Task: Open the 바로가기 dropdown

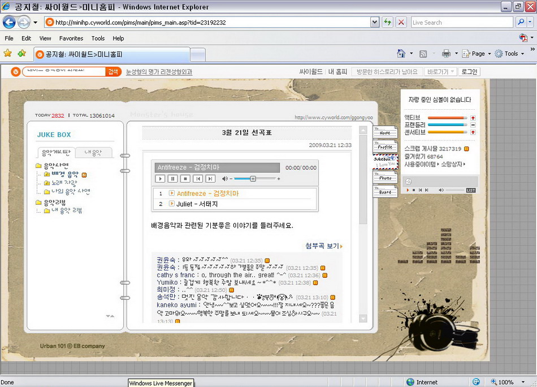Action: 440,72
